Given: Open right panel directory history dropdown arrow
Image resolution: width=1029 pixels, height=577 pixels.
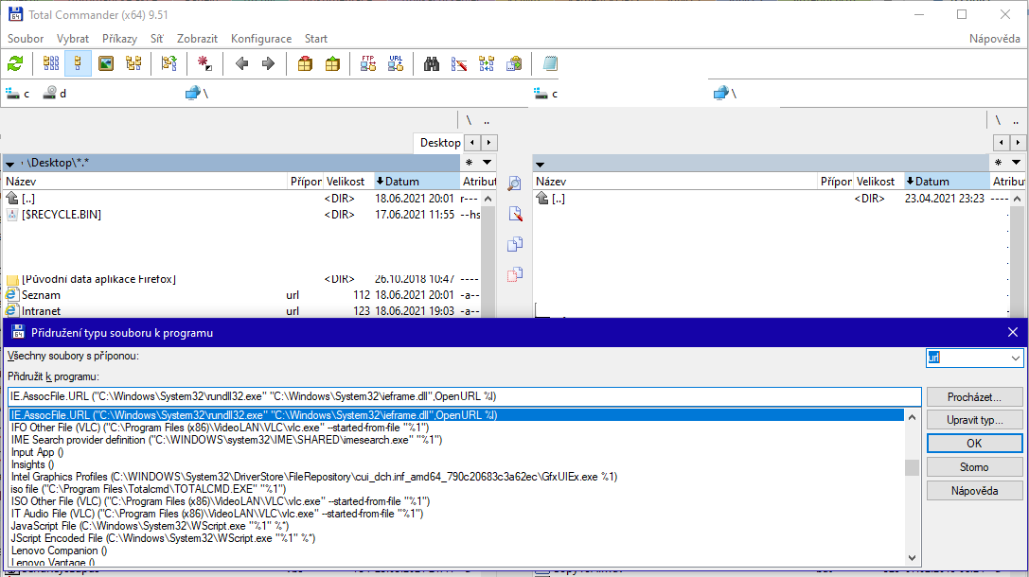Looking at the screenshot, I should point(1018,163).
